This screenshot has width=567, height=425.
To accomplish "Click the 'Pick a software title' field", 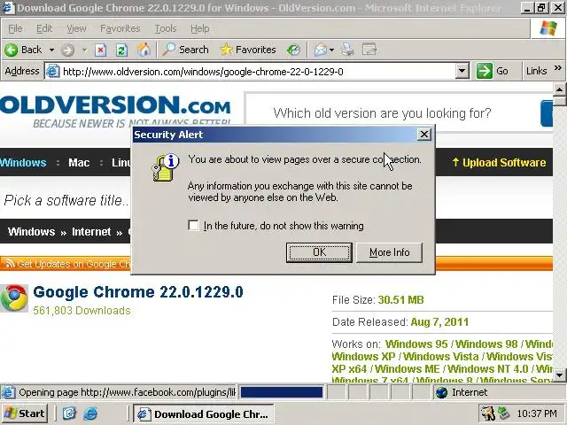I will pos(66,201).
